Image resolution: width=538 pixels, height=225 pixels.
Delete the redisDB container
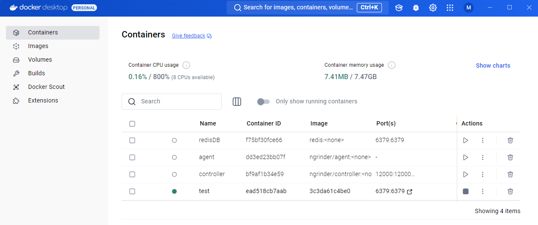coord(510,140)
